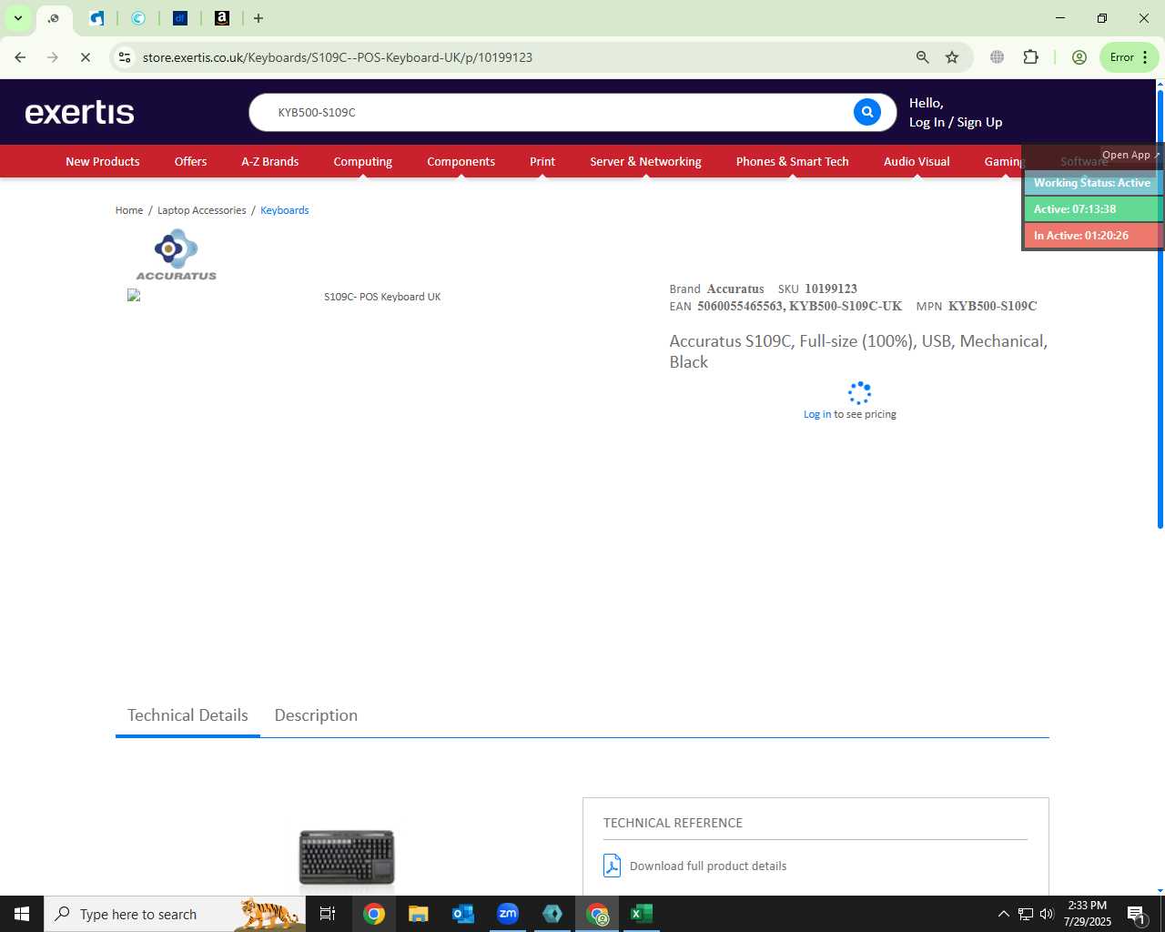Click the Keyboards breadcrumb link
Screen dimensions: 1165x932
[285, 210]
